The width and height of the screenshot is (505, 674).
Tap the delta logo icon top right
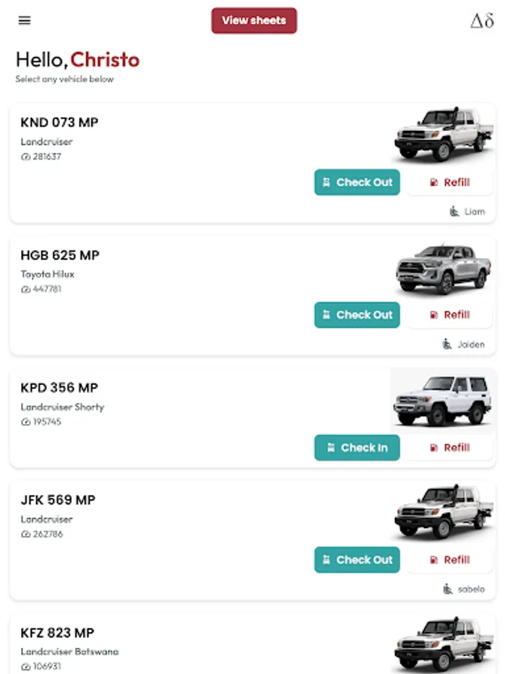483,20
